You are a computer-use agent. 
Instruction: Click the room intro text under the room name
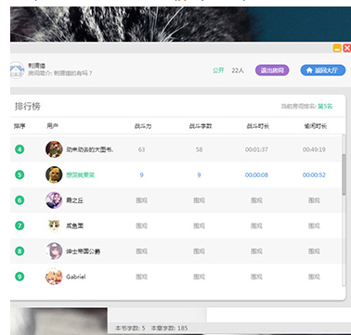(x=60, y=73)
